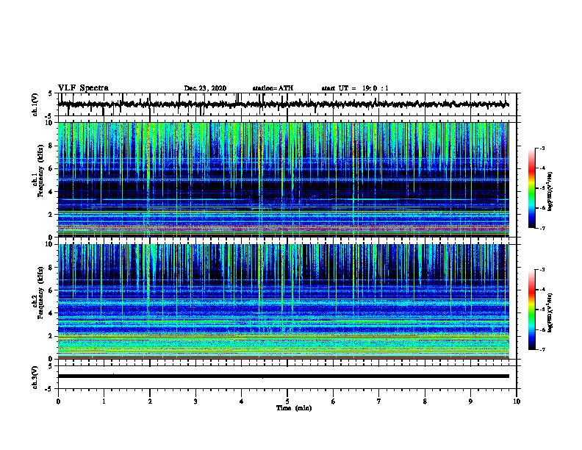Click time axis tick label "6"
Viewport: 582px width, 450px height.
click(334, 401)
